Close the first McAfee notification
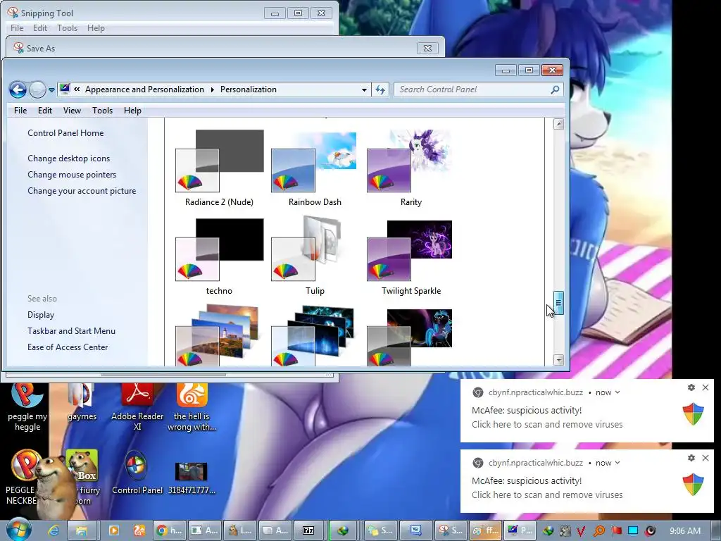This screenshot has width=721, height=541. pyautogui.click(x=706, y=387)
